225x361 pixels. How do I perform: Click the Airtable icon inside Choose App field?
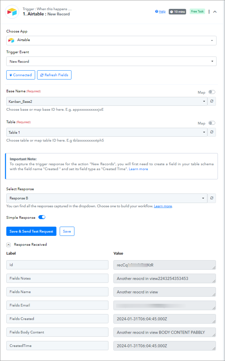(x=11, y=40)
